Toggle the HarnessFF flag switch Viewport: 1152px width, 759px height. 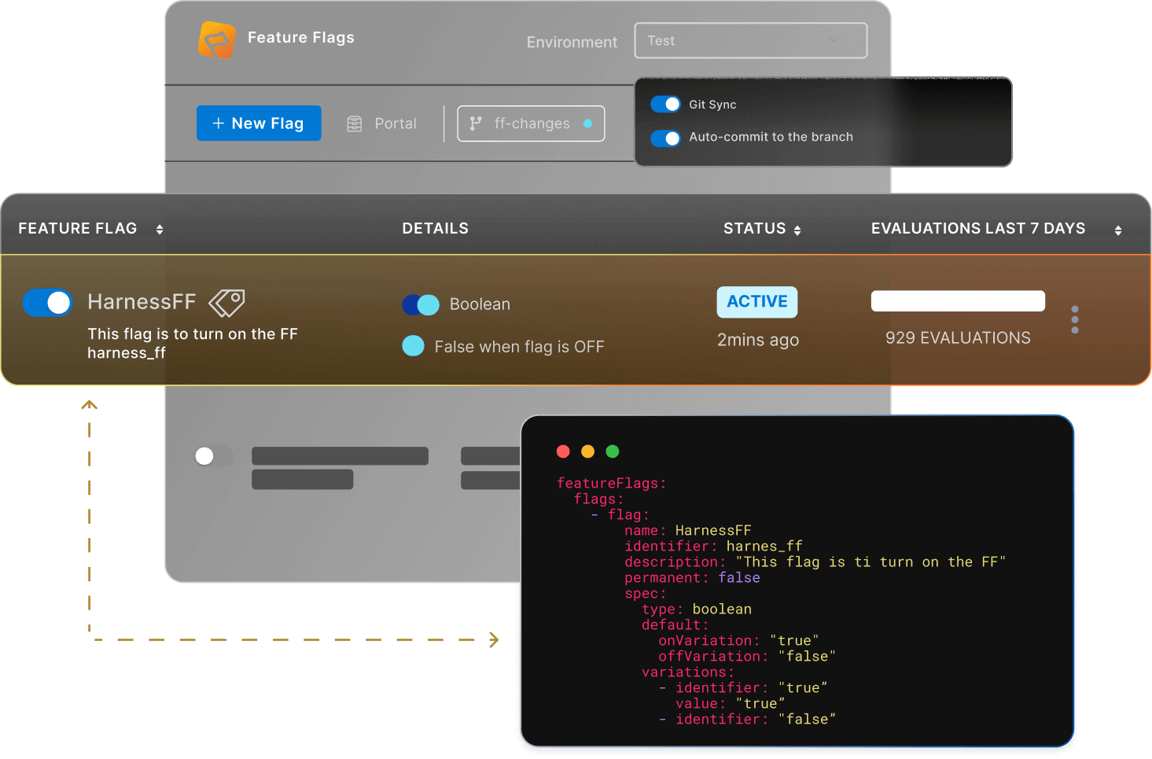pyautogui.click(x=47, y=303)
